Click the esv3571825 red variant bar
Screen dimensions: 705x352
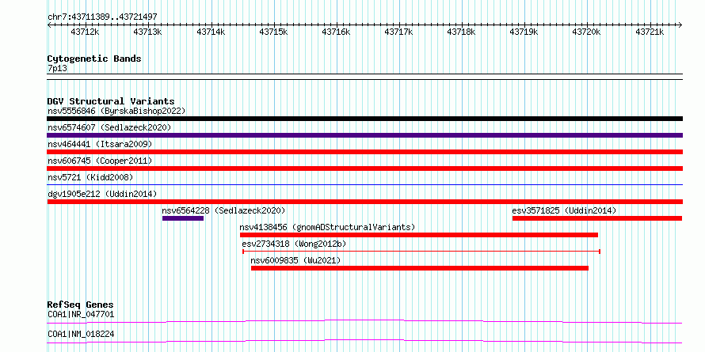tap(597, 218)
